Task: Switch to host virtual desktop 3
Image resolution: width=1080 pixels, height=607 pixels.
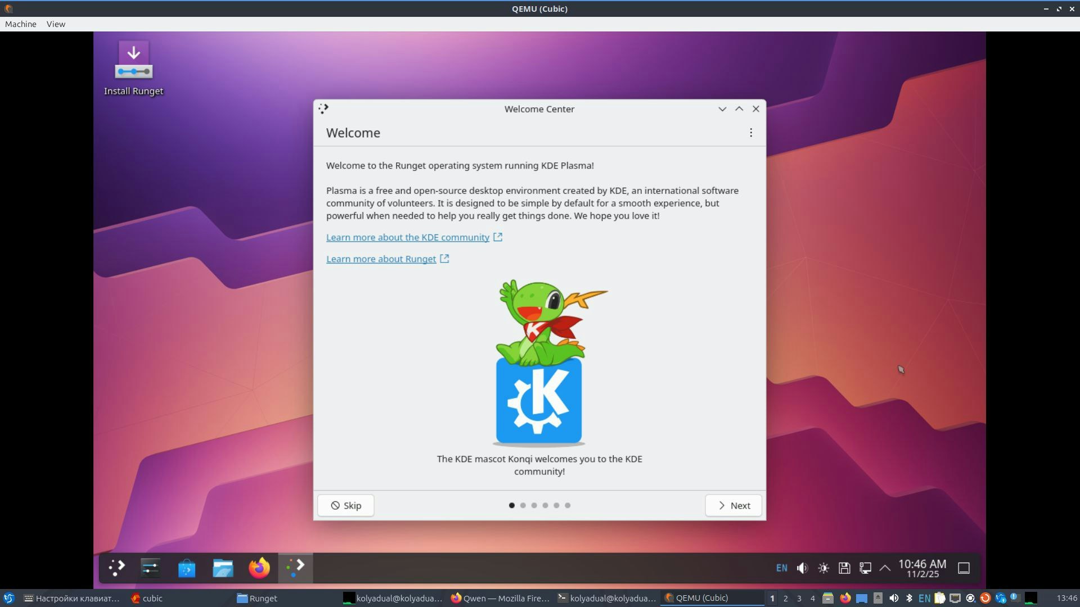Action: coord(799,598)
